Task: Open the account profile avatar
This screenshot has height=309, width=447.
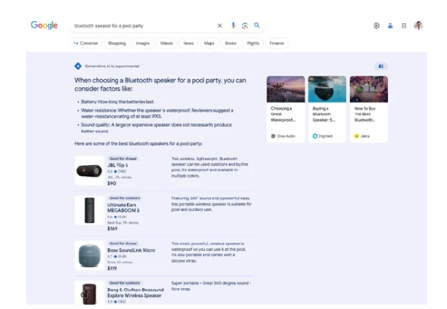Action: 419,25
